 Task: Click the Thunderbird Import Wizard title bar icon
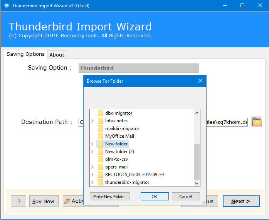click(x=7, y=6)
